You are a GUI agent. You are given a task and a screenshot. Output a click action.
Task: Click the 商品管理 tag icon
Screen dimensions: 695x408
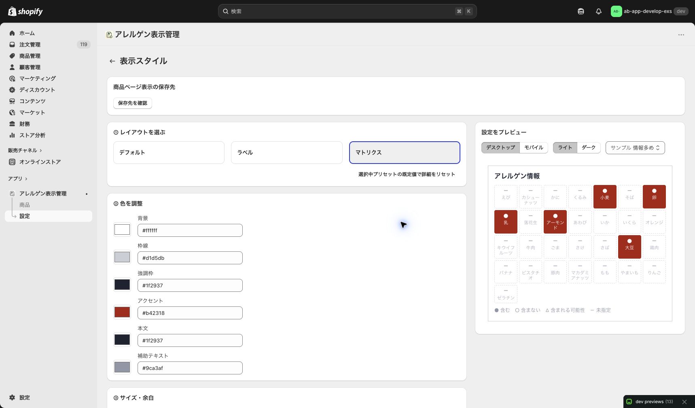(x=12, y=56)
